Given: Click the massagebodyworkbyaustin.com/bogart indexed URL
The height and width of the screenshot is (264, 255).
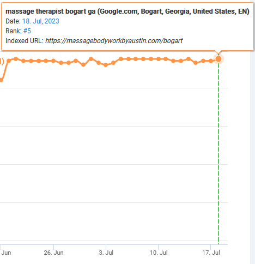Looking at the screenshot, I should (x=114, y=41).
